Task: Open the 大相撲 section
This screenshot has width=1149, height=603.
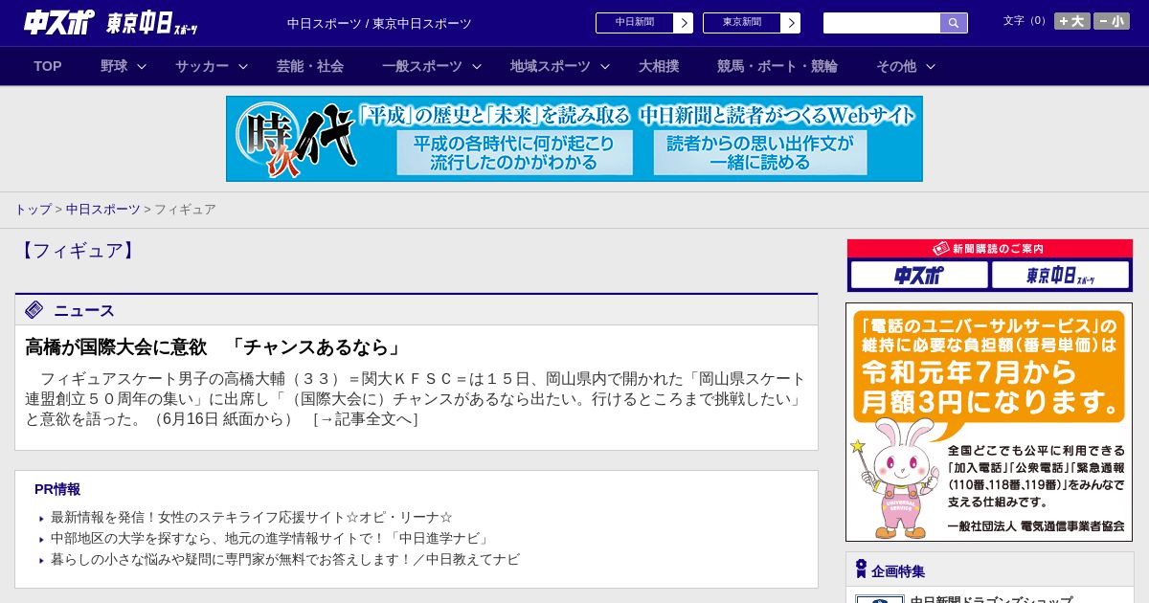Action: [659, 66]
